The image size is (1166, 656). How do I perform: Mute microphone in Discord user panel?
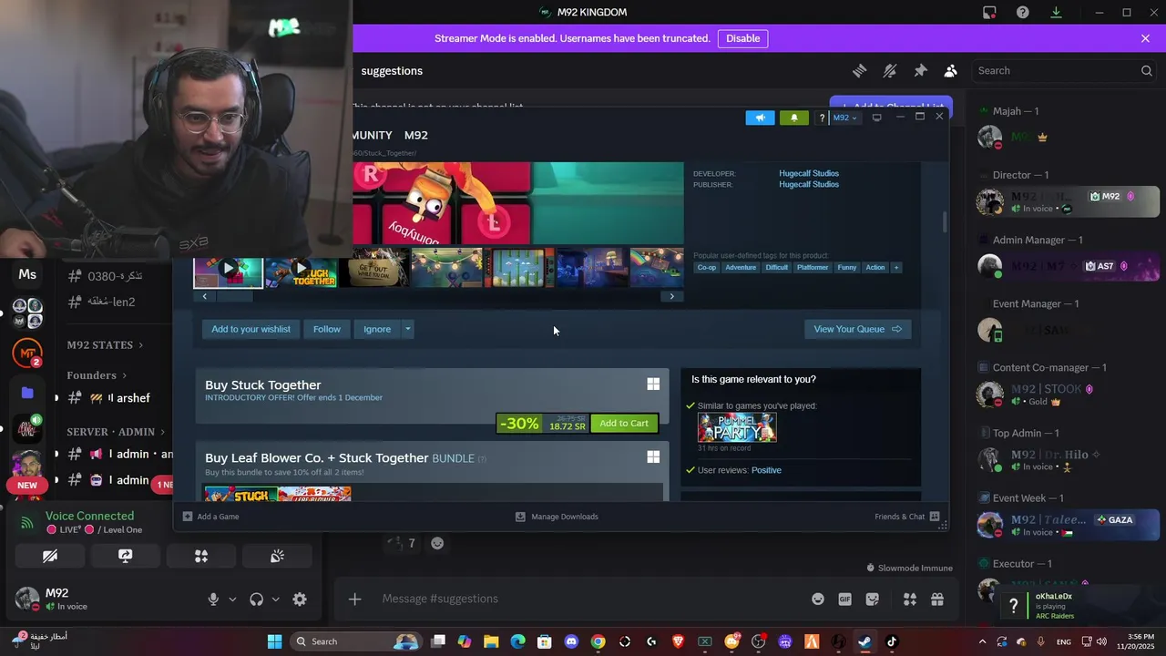click(x=213, y=599)
